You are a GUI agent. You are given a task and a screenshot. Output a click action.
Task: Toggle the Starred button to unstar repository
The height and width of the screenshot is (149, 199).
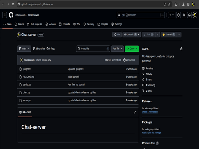click(x=168, y=34)
